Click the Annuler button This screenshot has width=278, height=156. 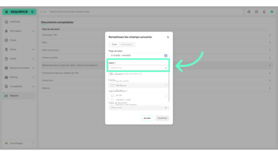click(x=147, y=118)
